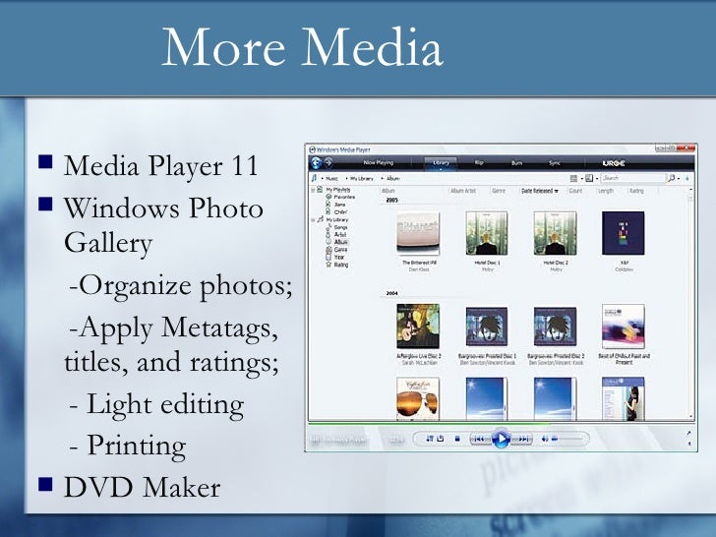Skip to the next track
The width and height of the screenshot is (716, 537).
(x=522, y=439)
